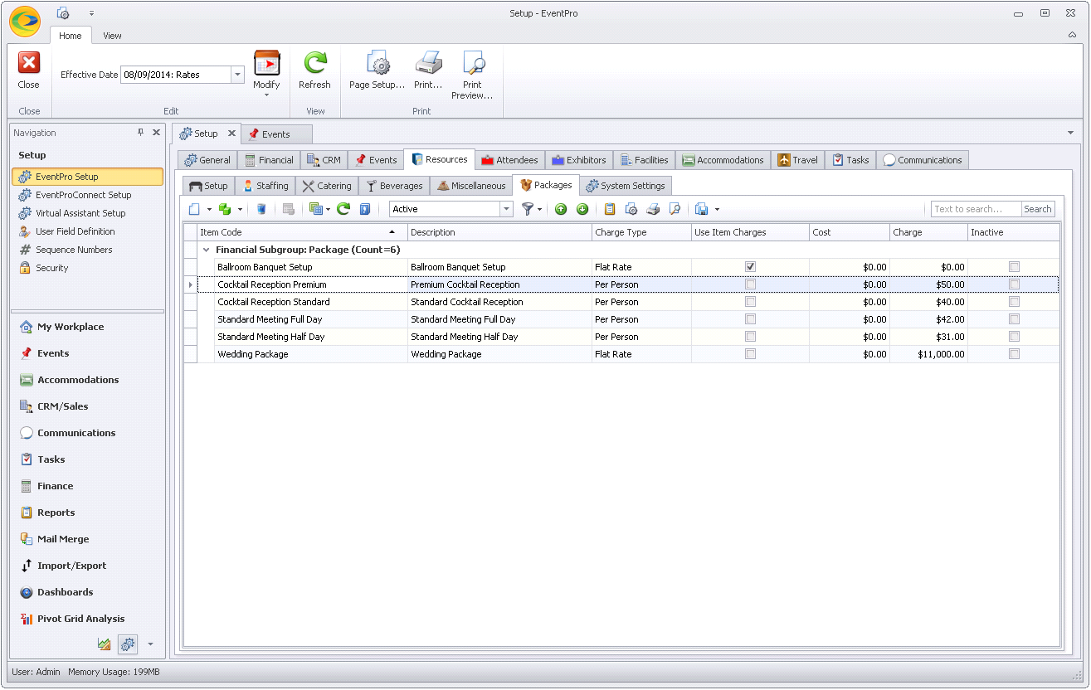Click the Search button
Screen dimensions: 1091x690
pyautogui.click(x=1037, y=209)
